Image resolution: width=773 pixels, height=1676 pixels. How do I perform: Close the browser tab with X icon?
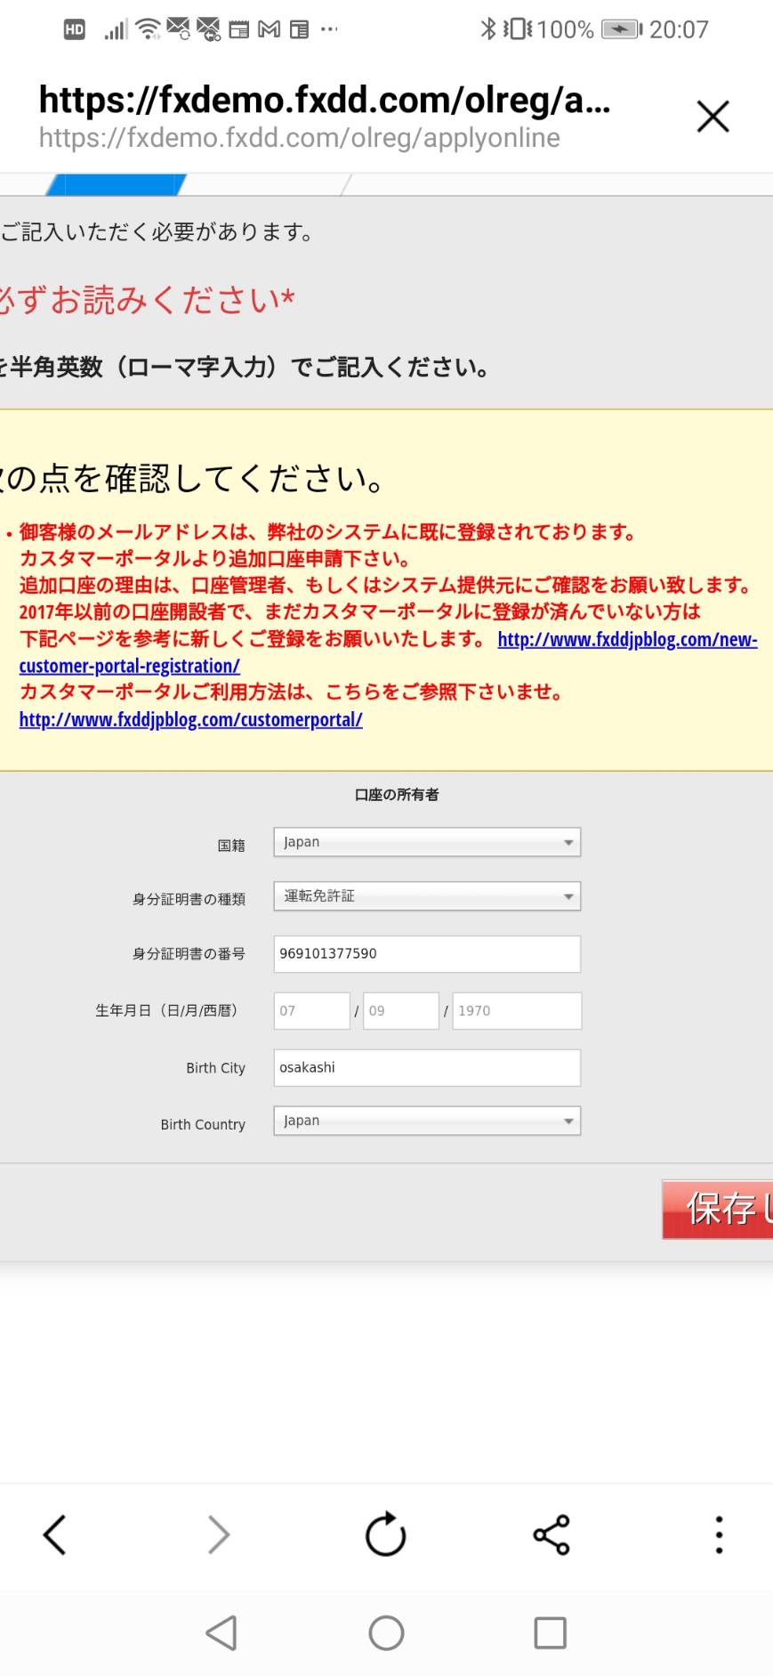click(x=713, y=117)
